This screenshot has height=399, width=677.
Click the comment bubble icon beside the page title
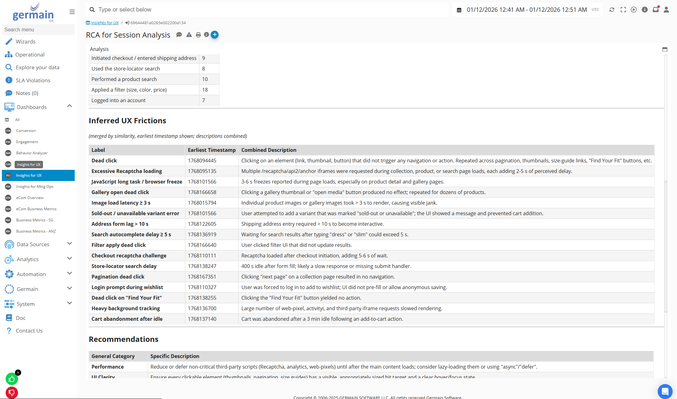pyautogui.click(x=179, y=35)
